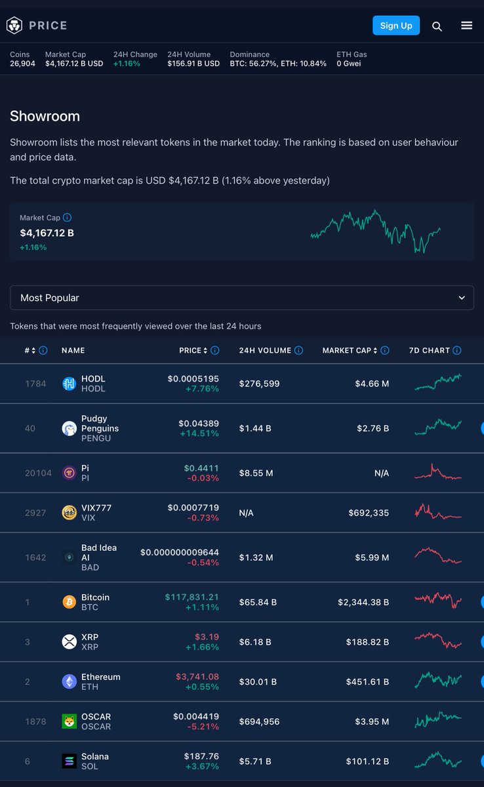
Task: Click the Crypto.com lion logo icon
Action: click(14, 26)
